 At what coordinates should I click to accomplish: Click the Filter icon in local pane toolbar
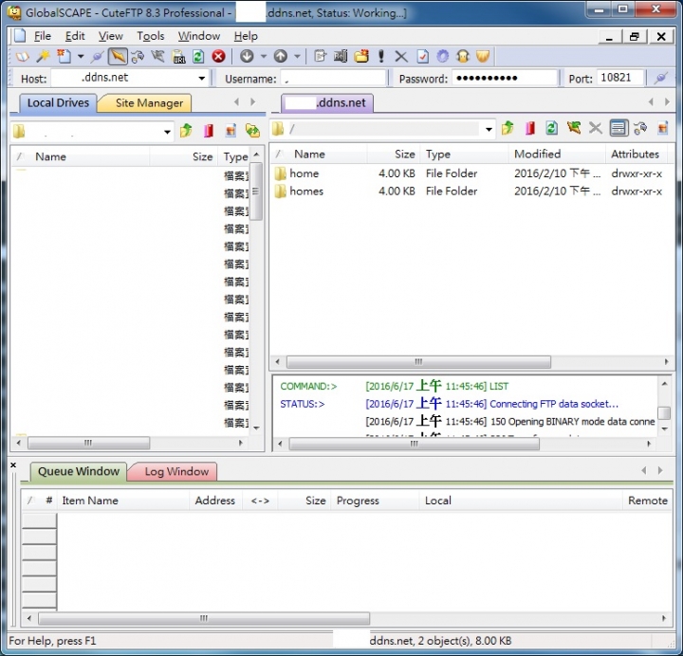pyautogui.click(x=231, y=130)
